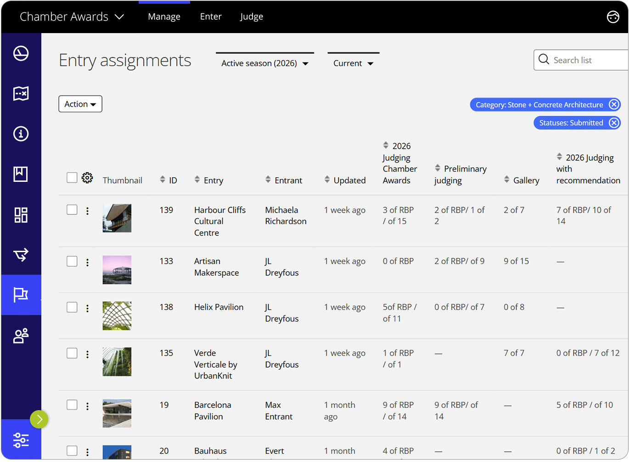The height and width of the screenshot is (462, 629).
Task: Open the information icon in sidebar
Action: (x=21, y=134)
